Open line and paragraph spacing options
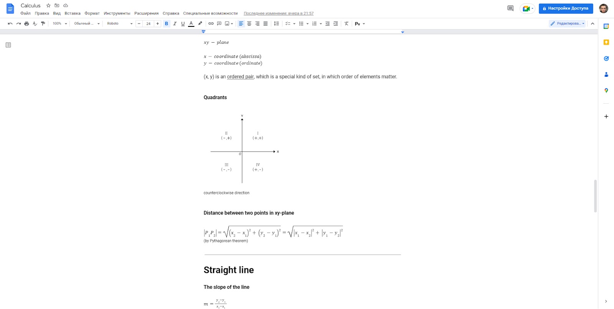This screenshot has height=309, width=614. click(x=276, y=24)
